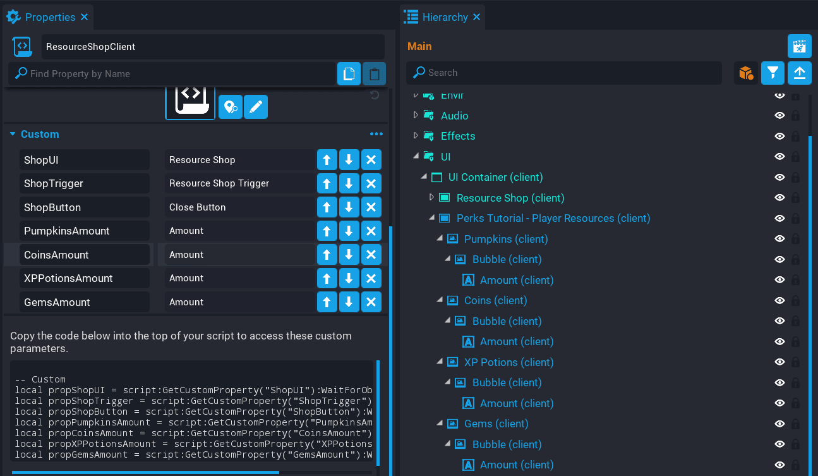
Task: Click the find-in-hierarchy location icon
Action: coord(231,107)
